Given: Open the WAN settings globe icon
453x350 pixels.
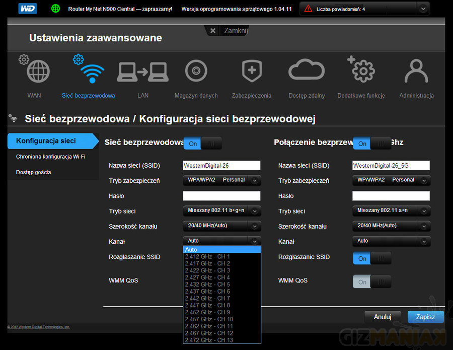Looking at the screenshot, I should coord(38,72).
